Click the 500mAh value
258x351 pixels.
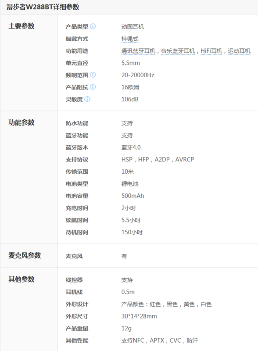click(133, 196)
